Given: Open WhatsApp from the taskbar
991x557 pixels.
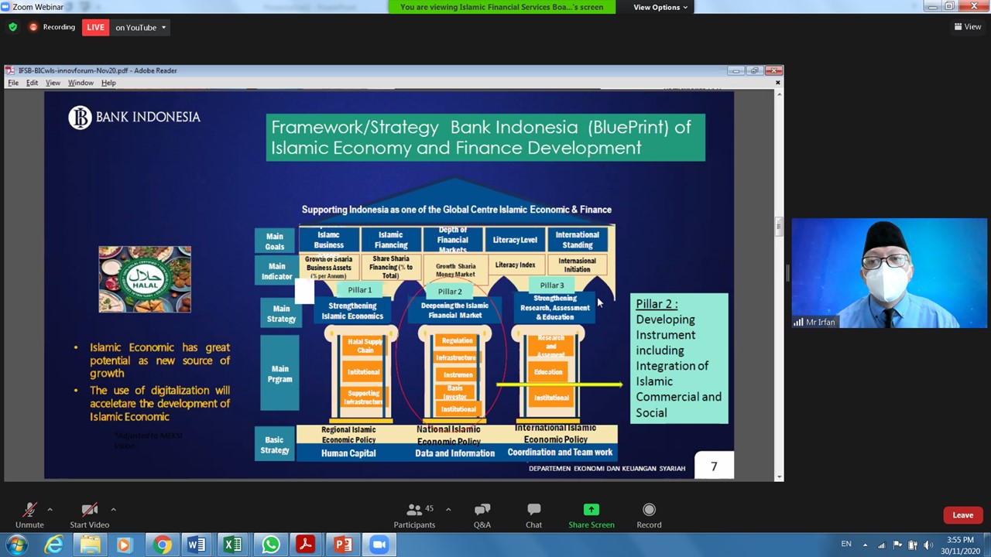Looking at the screenshot, I should pyautogui.click(x=270, y=545).
